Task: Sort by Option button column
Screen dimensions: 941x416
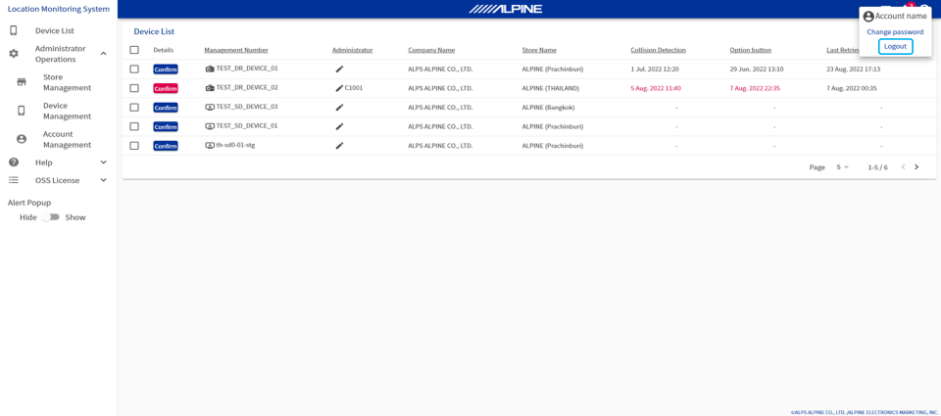Action: (750, 50)
